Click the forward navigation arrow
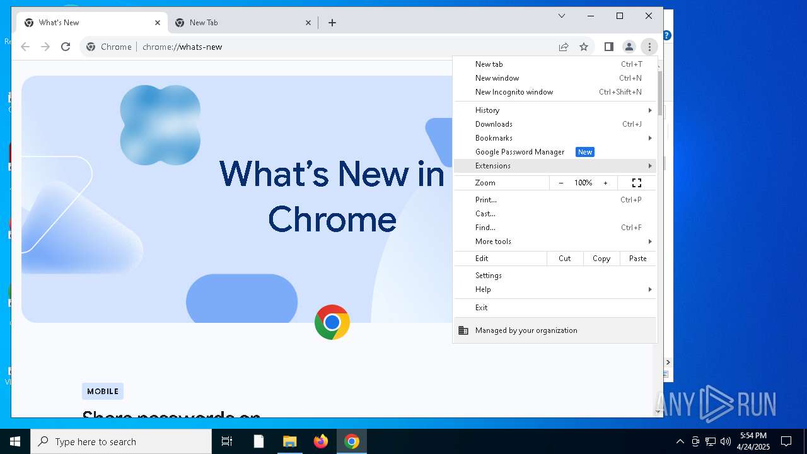This screenshot has height=454, width=807. point(45,47)
